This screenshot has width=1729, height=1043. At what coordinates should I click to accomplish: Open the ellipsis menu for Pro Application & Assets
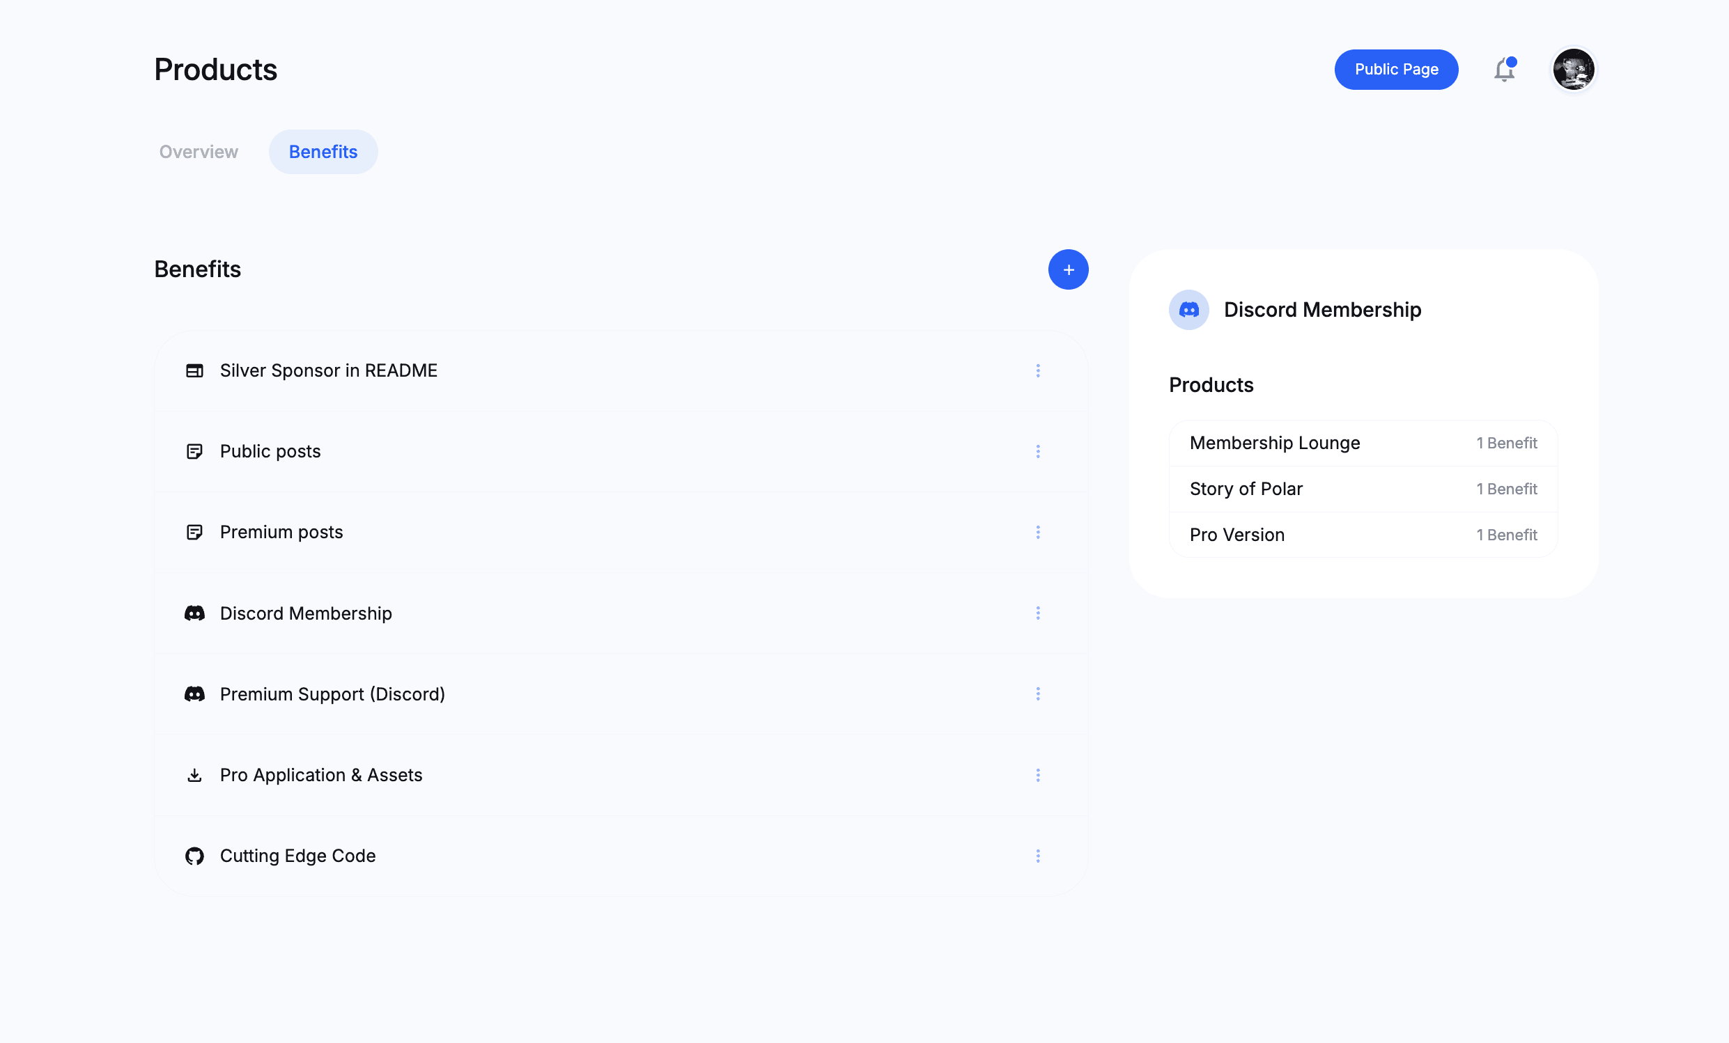[1037, 774]
